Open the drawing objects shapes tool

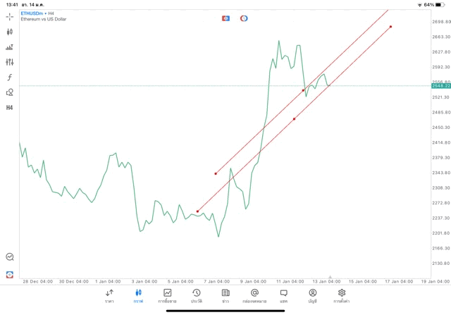click(10, 92)
